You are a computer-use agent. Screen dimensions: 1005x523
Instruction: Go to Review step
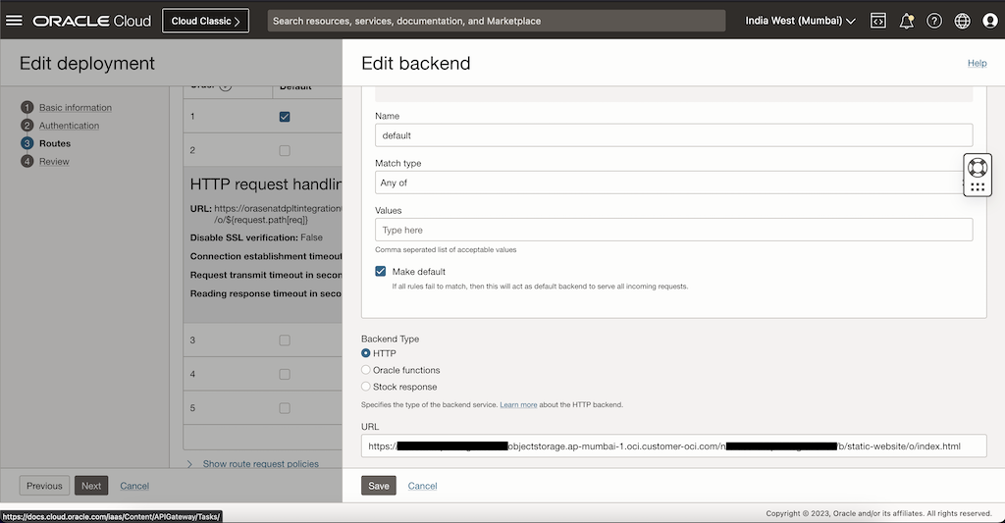(x=54, y=161)
